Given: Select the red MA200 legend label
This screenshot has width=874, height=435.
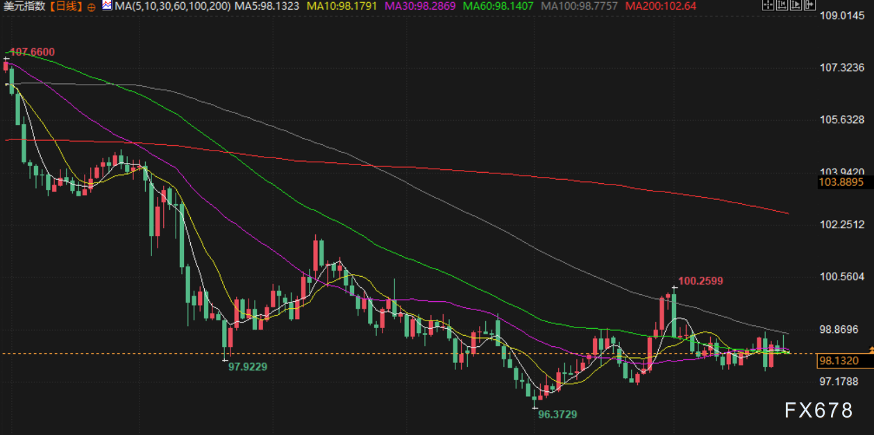Looking at the screenshot, I should 657,6.
